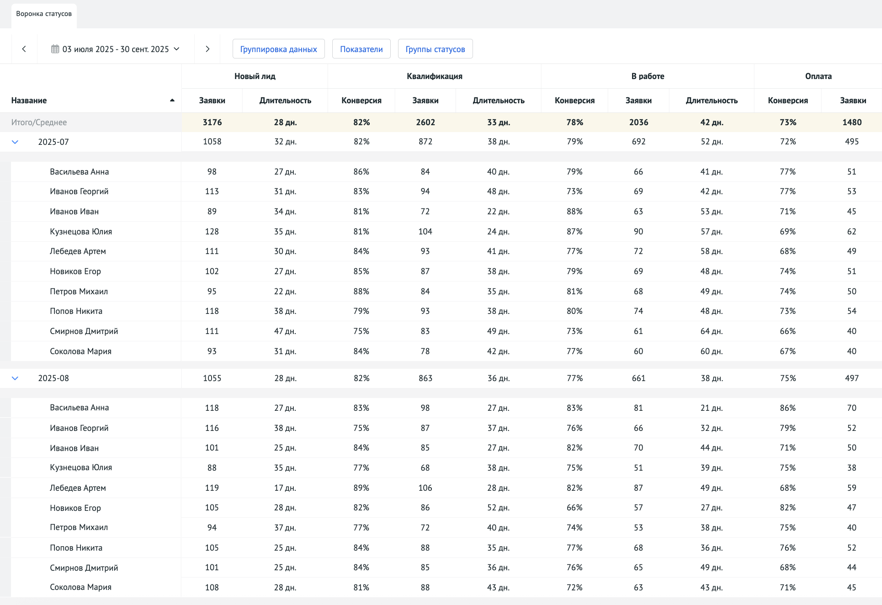Open the date range dropdown
Image resolution: width=882 pixels, height=605 pixels.
(116, 49)
